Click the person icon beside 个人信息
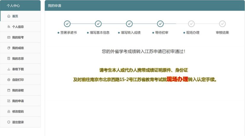 (9, 27)
